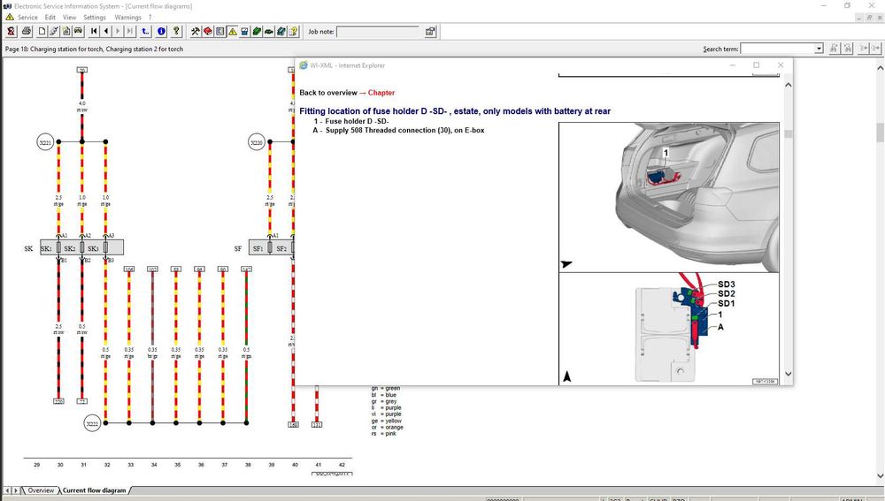Select the Current flow diagram tab
This screenshot has width=885, height=501.
95,490
